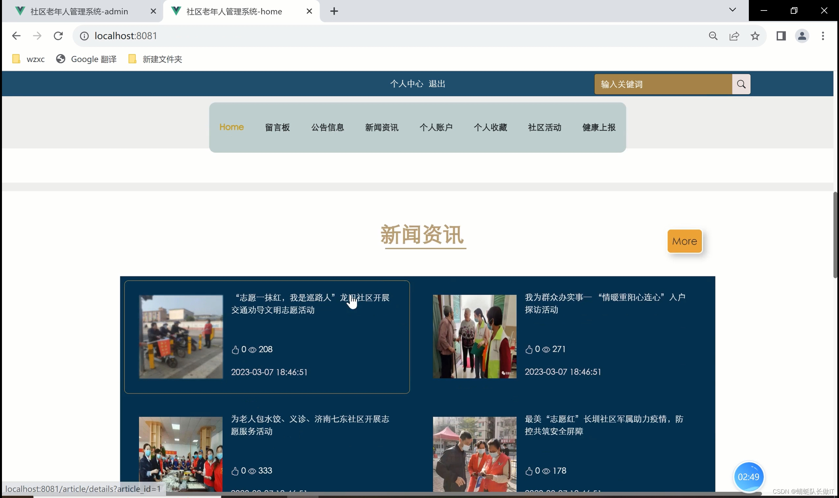Open browser zoom magnifier icon
This screenshot has width=839, height=498.
click(713, 36)
